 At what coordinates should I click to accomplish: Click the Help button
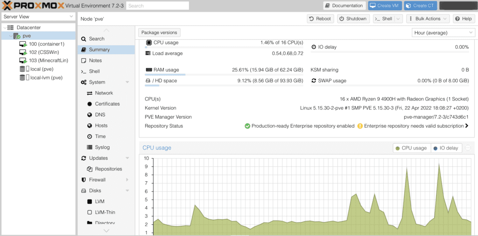464,19
